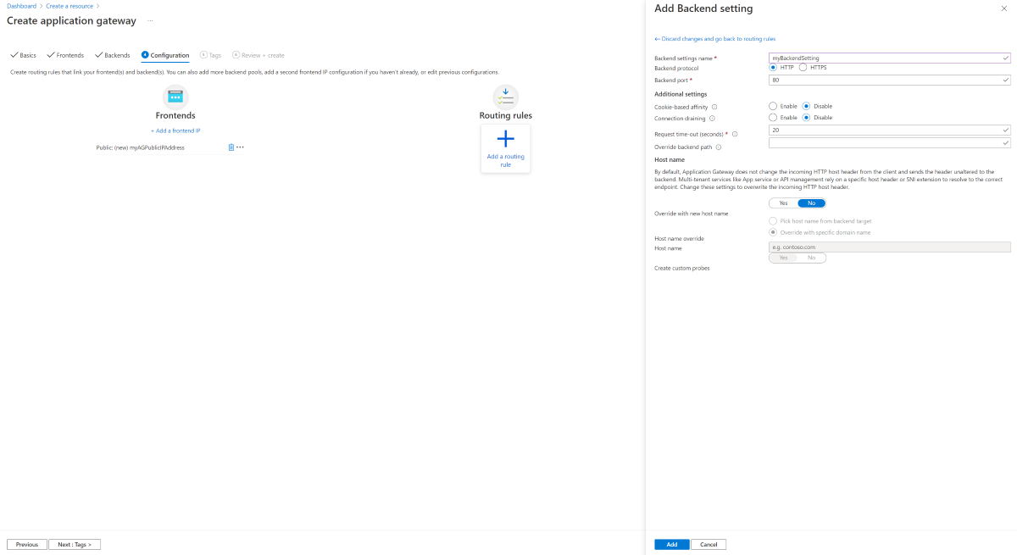This screenshot has width=1017, height=555.
Task: Focus the Override backend path field
Action: [890, 143]
